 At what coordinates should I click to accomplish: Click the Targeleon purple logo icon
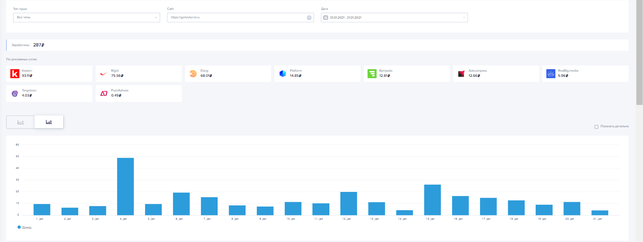[15, 94]
